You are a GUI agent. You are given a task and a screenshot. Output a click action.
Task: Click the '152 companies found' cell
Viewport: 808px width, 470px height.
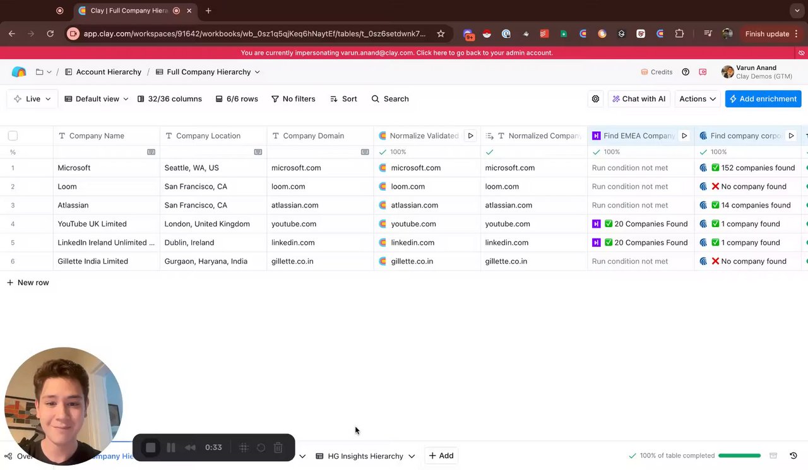click(748, 168)
